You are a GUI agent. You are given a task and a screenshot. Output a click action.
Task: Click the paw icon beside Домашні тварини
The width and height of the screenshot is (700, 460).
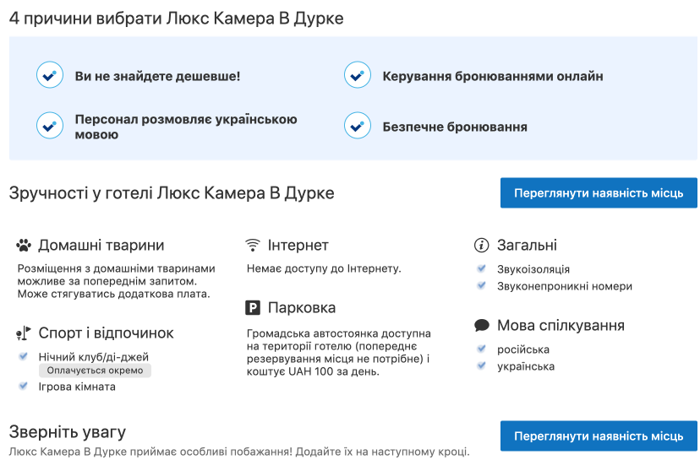pyautogui.click(x=24, y=246)
